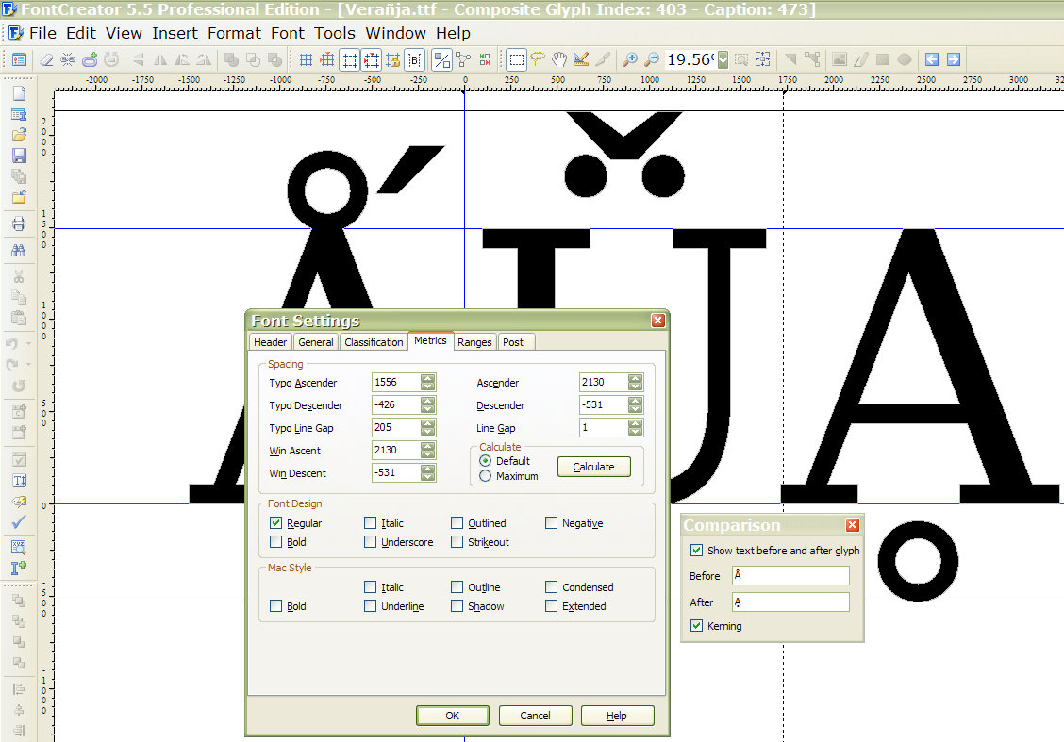This screenshot has width=1064, height=742.
Task: Toggle Show text before and after glyph
Action: tap(696, 551)
